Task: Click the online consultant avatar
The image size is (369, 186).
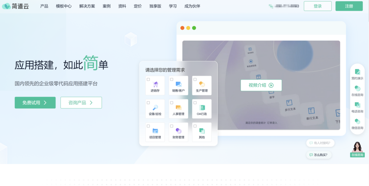Action: click(x=357, y=147)
